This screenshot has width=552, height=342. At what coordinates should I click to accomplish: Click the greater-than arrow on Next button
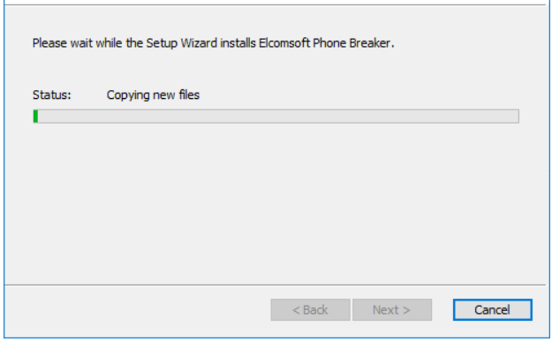click(406, 310)
